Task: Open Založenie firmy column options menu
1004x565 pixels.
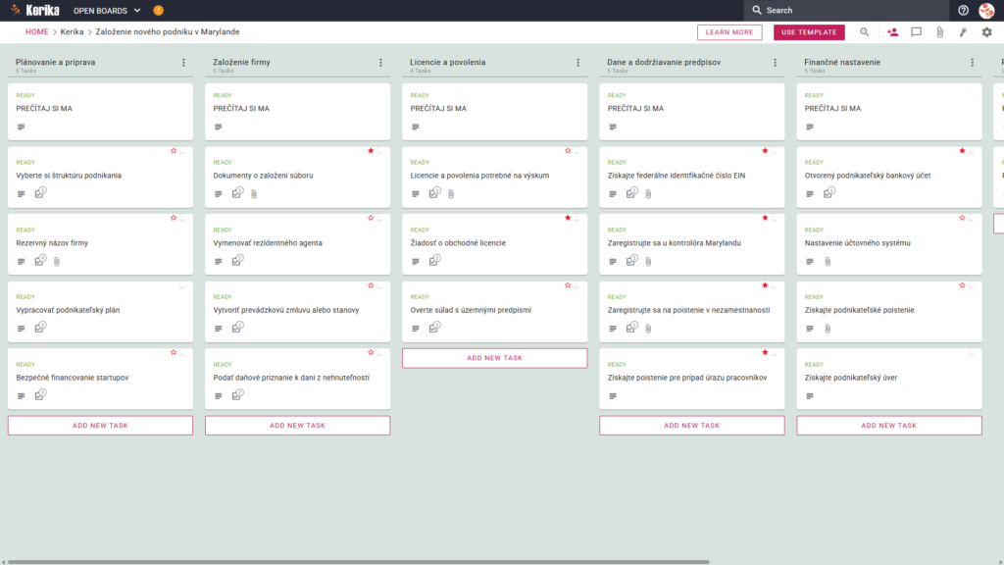Action: point(381,63)
